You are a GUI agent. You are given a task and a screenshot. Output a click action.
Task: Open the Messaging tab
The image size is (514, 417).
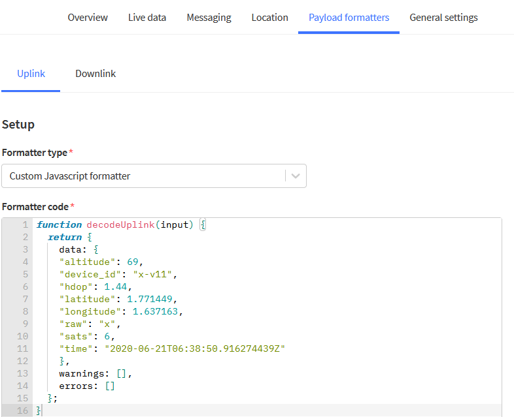coord(209,18)
